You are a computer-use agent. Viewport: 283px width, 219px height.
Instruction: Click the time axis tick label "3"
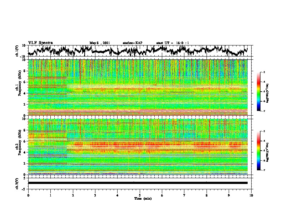click(x=95, y=195)
